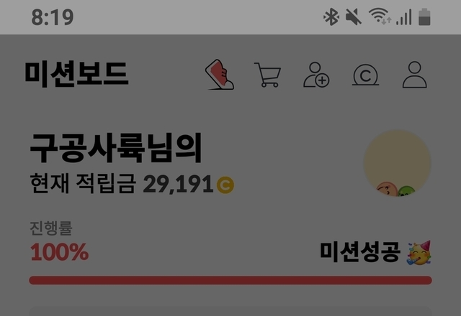Screen dimensions: 461x316
Task: Open the my profile person icon
Action: pos(415,75)
